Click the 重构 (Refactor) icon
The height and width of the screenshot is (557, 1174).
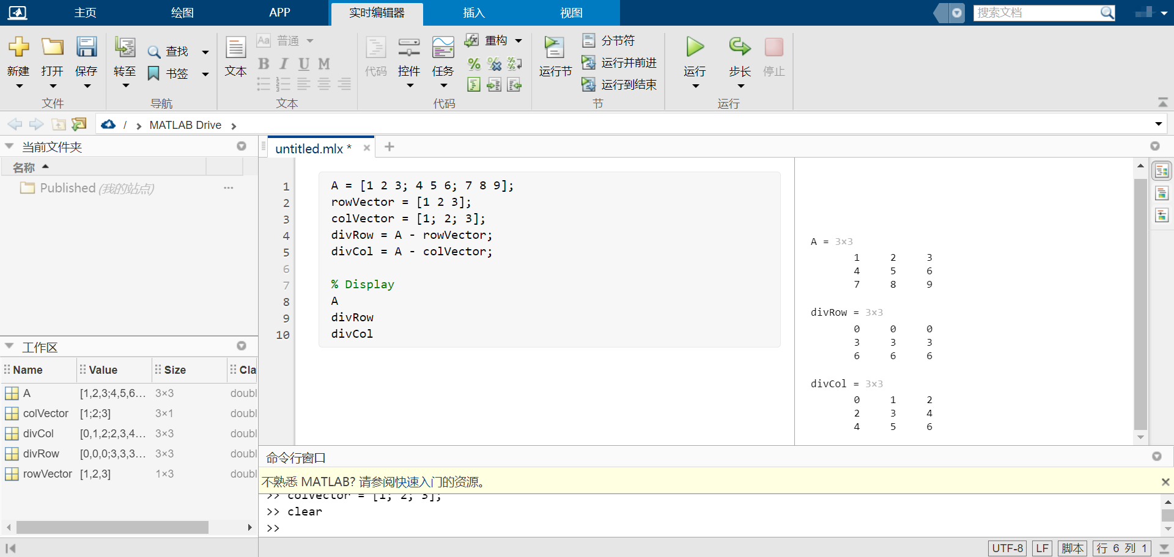pyautogui.click(x=471, y=40)
